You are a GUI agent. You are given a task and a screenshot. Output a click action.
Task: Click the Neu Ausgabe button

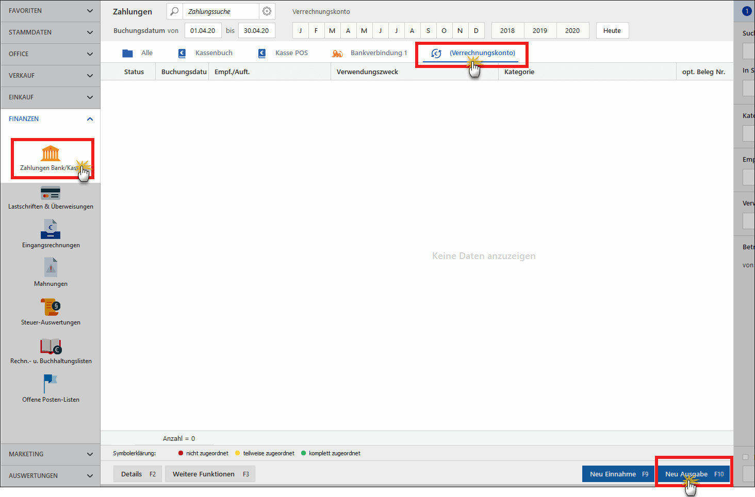pos(694,474)
